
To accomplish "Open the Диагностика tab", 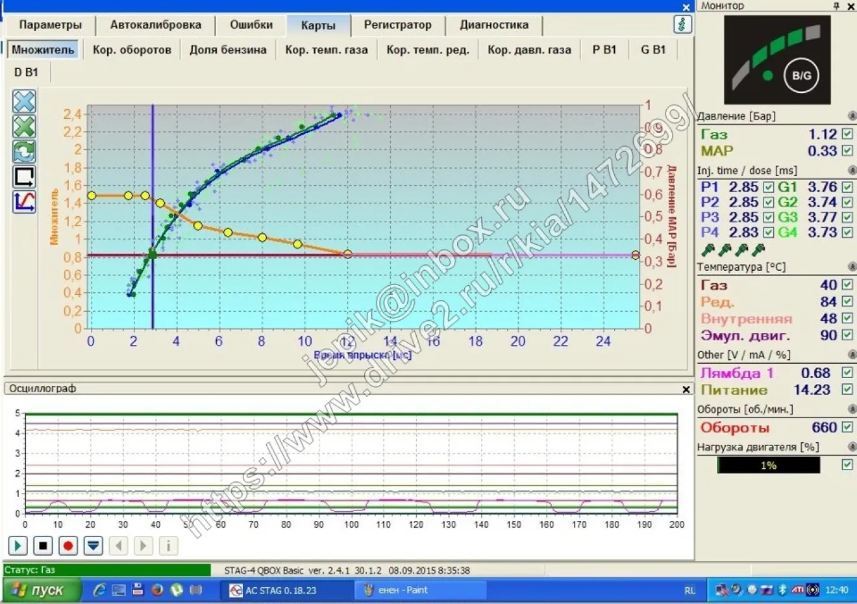I will tap(494, 25).
